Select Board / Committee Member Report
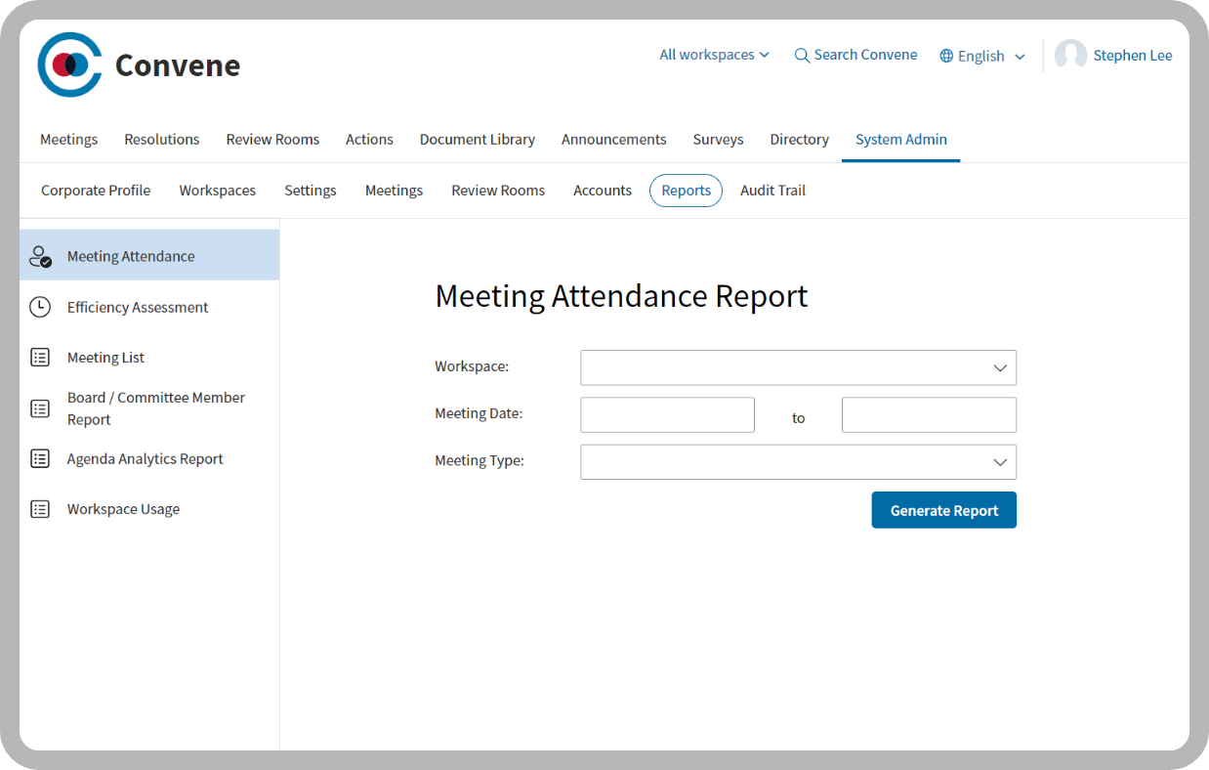 [x=155, y=408]
